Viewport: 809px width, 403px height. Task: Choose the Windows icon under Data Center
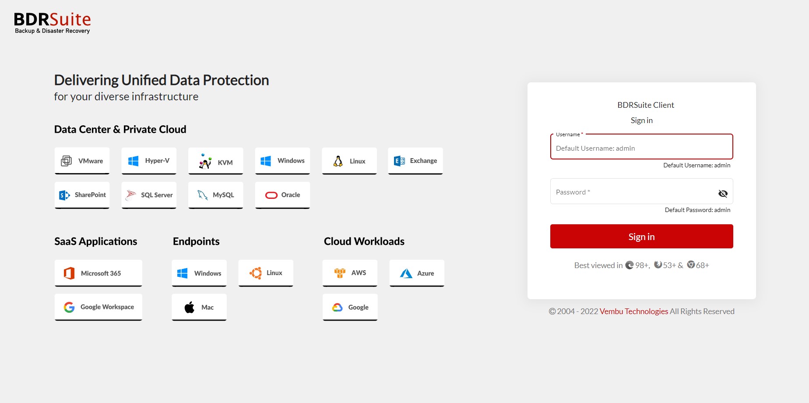(266, 161)
